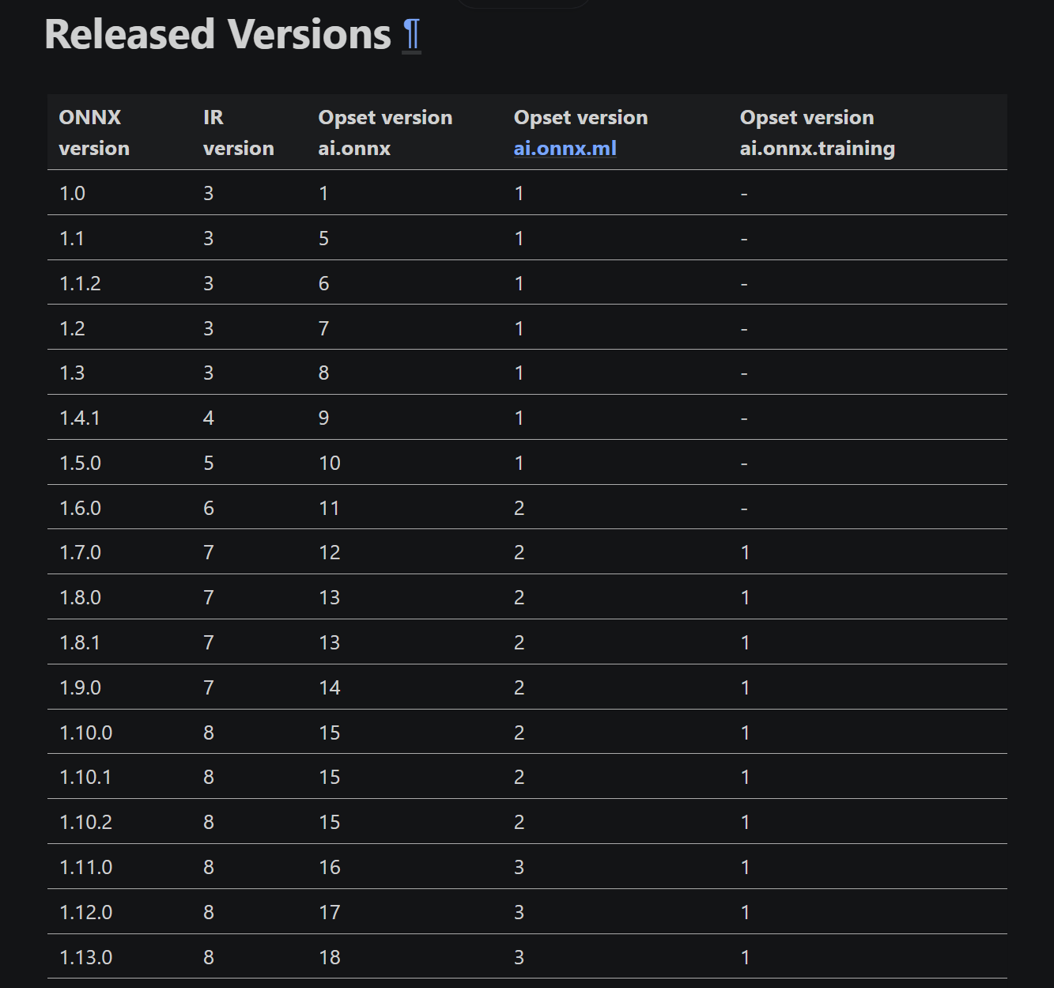
Task: Select ai.onnx opset 18 in 1.13.0 row
Action: click(x=330, y=957)
